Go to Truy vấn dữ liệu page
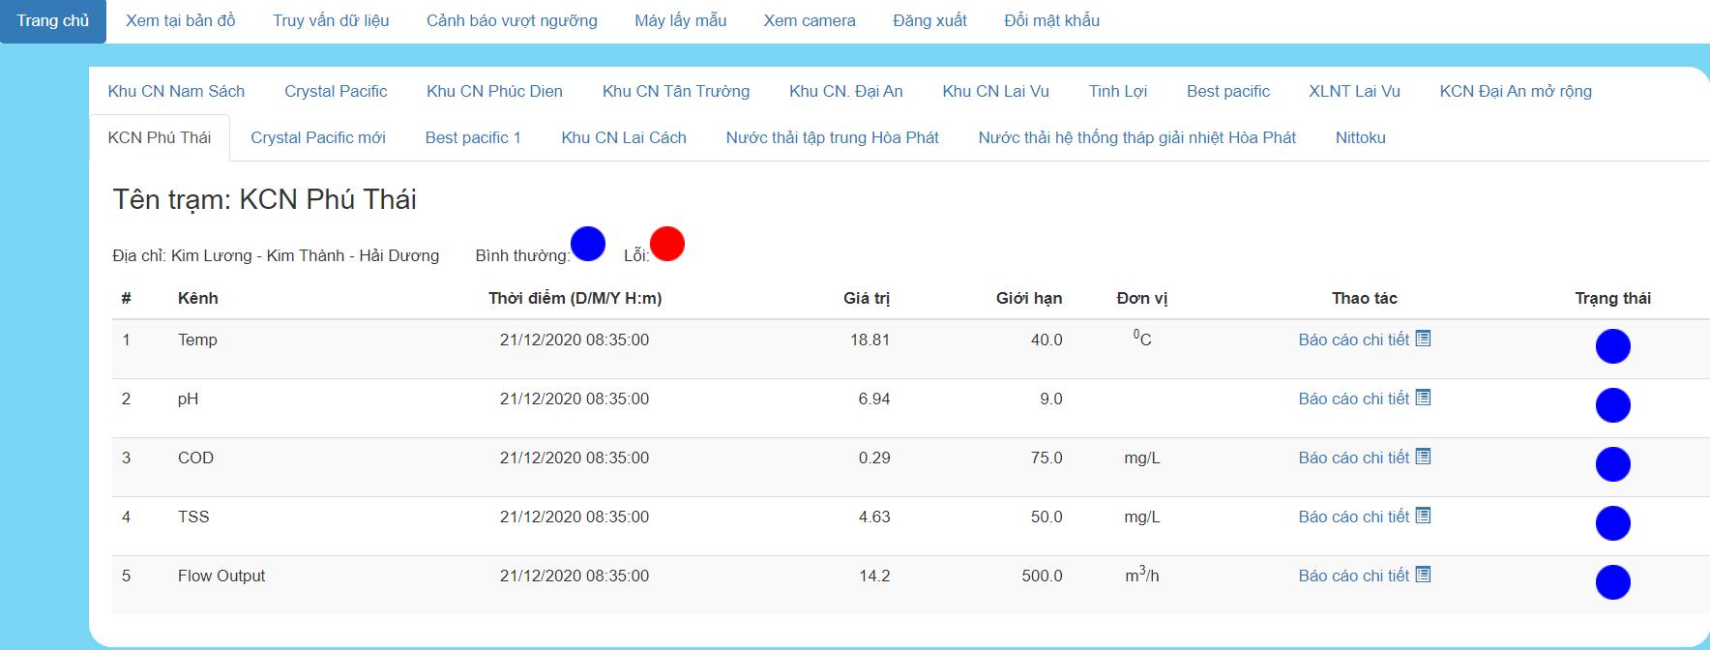This screenshot has width=1710, height=650. click(x=331, y=20)
